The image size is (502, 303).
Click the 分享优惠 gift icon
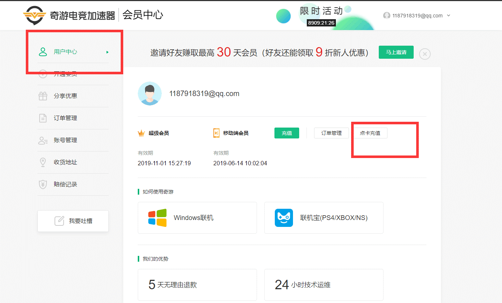click(43, 96)
